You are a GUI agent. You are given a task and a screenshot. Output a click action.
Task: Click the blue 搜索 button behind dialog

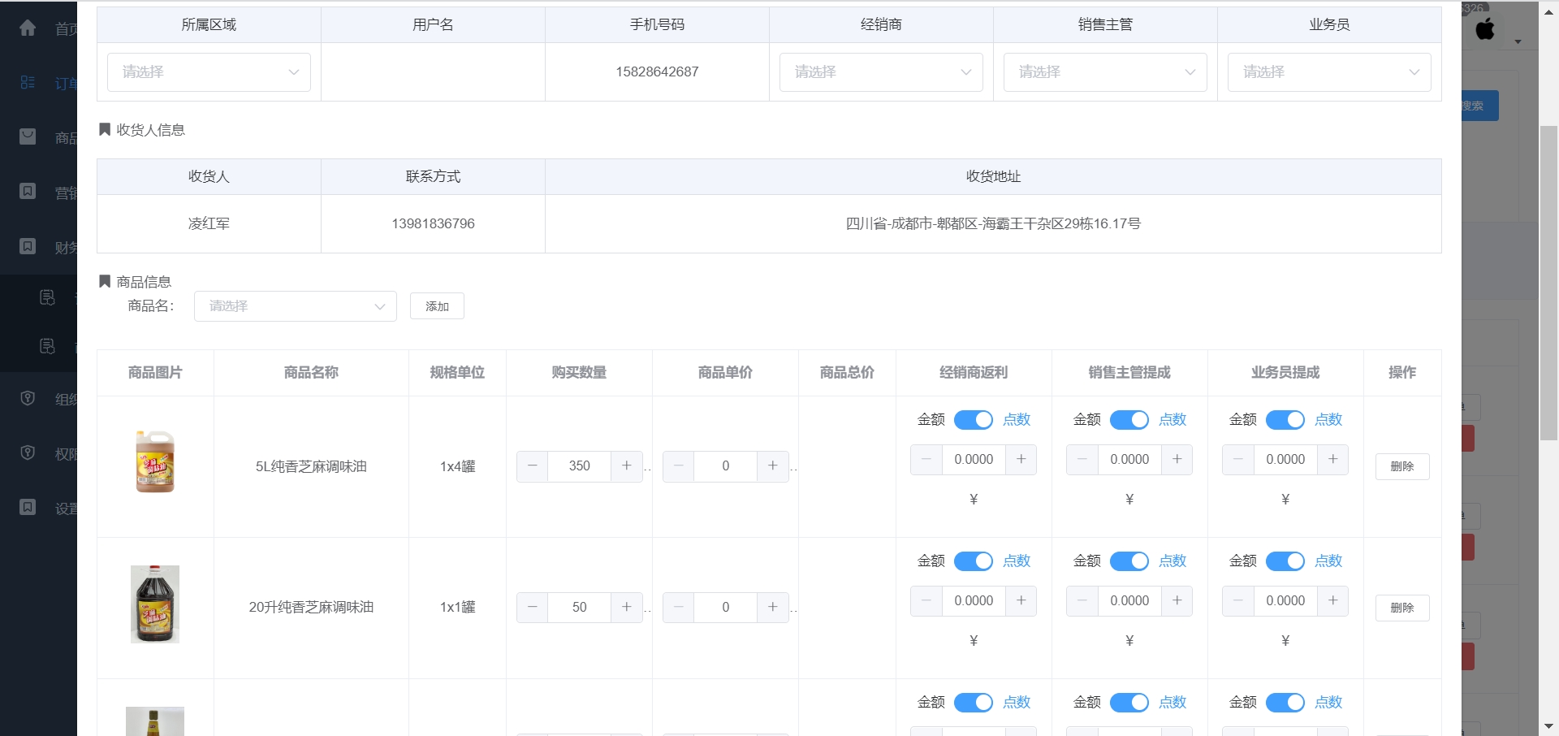pyautogui.click(x=1479, y=106)
